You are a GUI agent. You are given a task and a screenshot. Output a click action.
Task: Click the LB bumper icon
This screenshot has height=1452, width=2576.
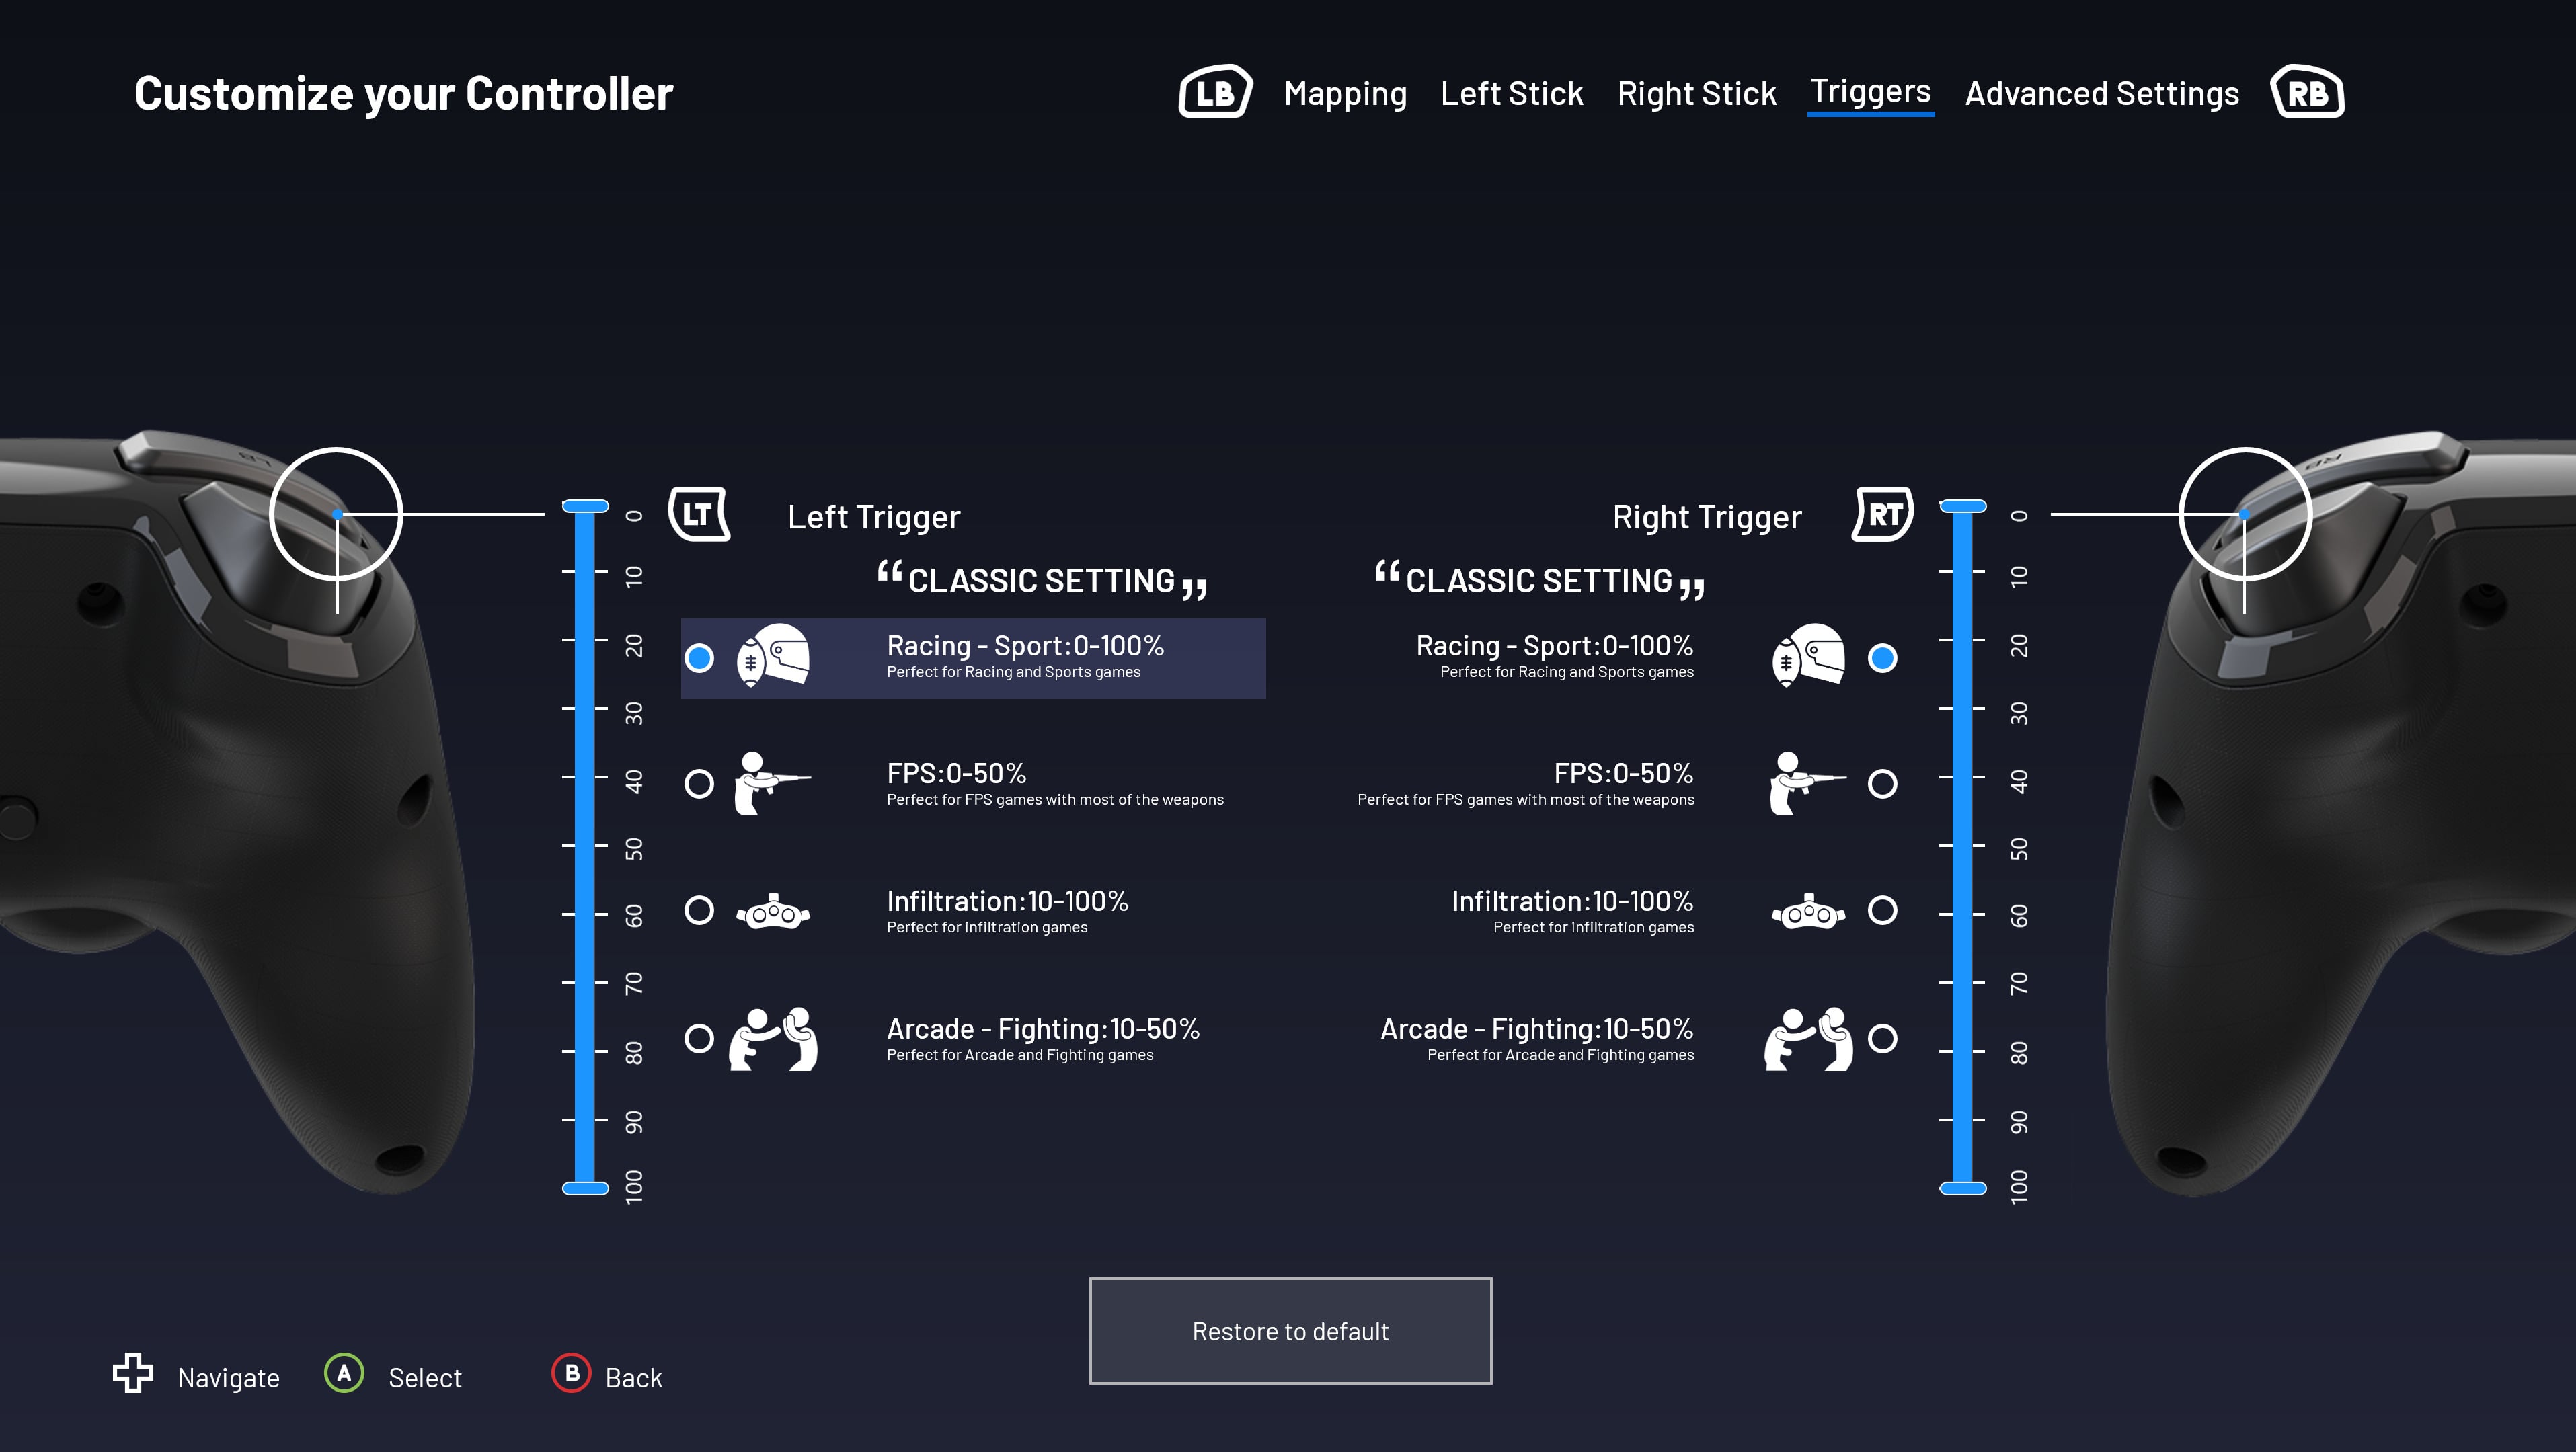point(1215,93)
